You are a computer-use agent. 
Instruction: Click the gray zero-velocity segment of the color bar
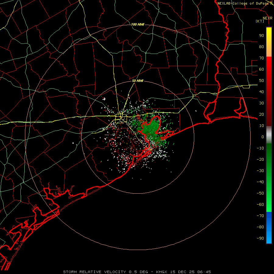[x=269, y=135]
